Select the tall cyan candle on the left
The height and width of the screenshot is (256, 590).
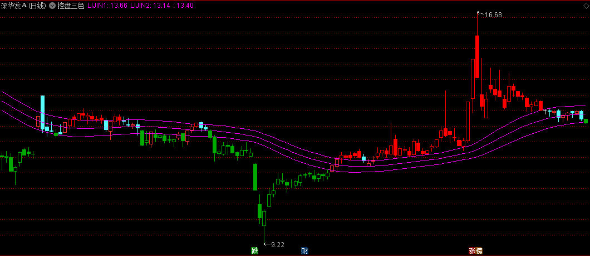(x=42, y=113)
